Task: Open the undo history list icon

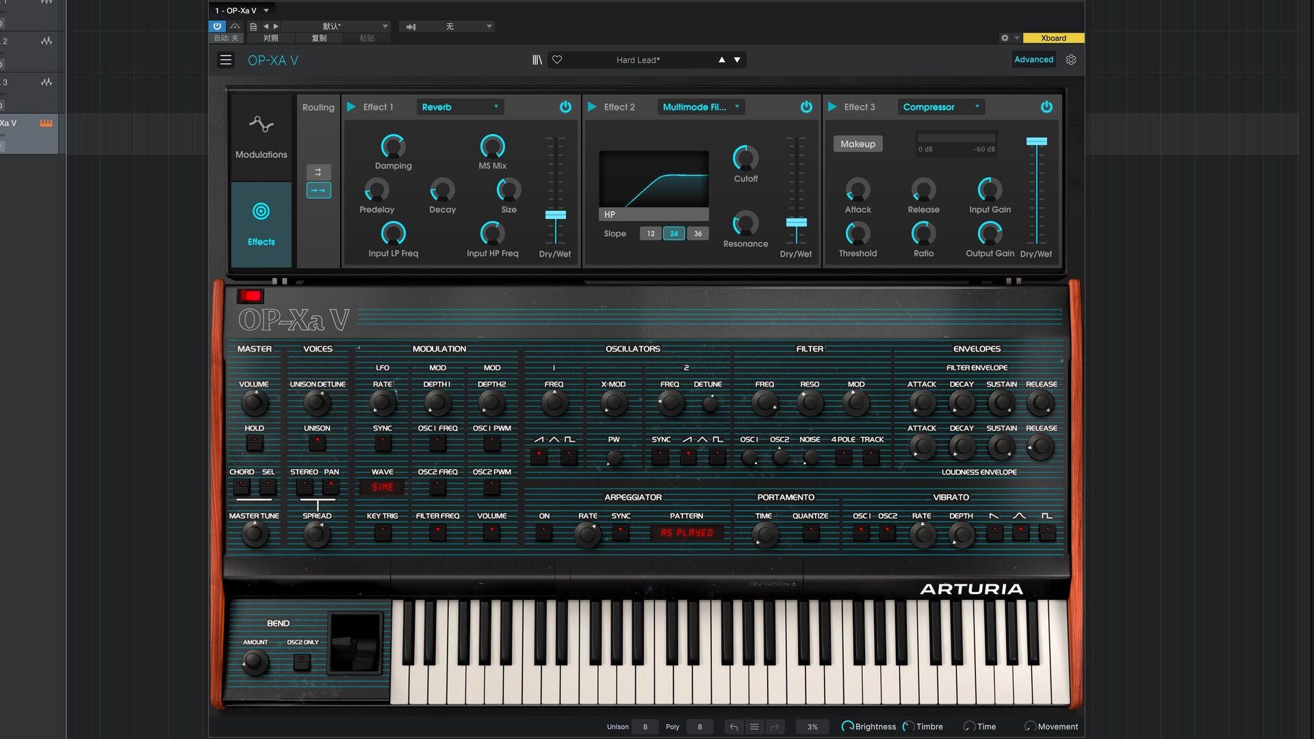Action: [754, 727]
